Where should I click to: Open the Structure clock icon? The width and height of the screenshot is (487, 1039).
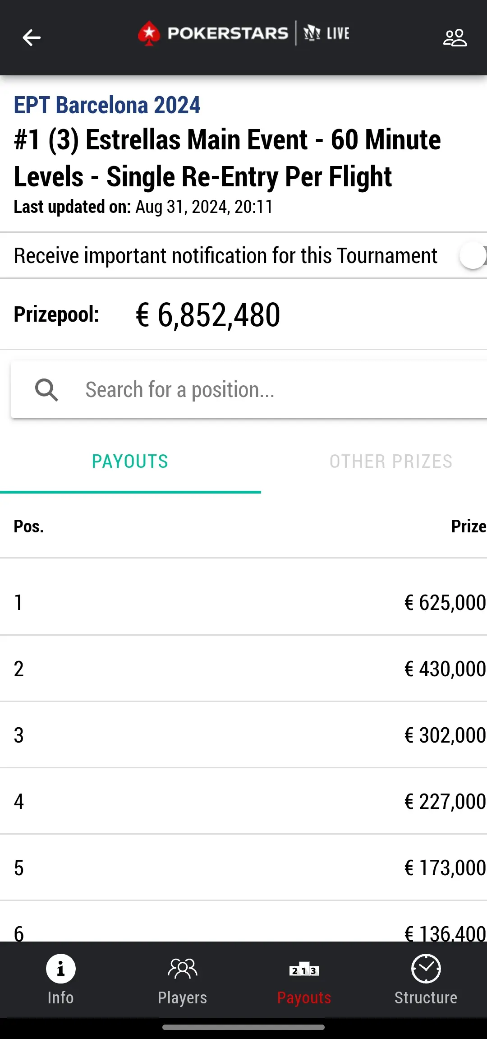426,968
